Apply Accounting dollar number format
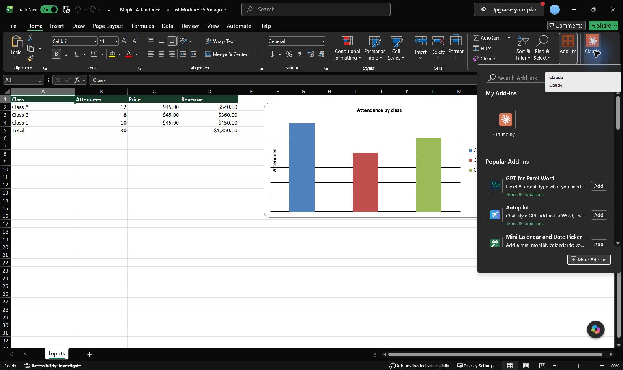The height and width of the screenshot is (370, 623). pyautogui.click(x=272, y=54)
